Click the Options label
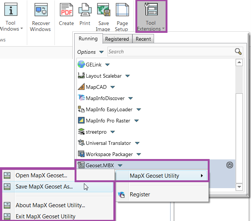Screen dimensions: 251x221 point(87,52)
